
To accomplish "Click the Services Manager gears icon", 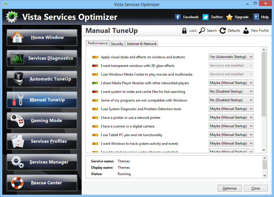I will [18, 162].
